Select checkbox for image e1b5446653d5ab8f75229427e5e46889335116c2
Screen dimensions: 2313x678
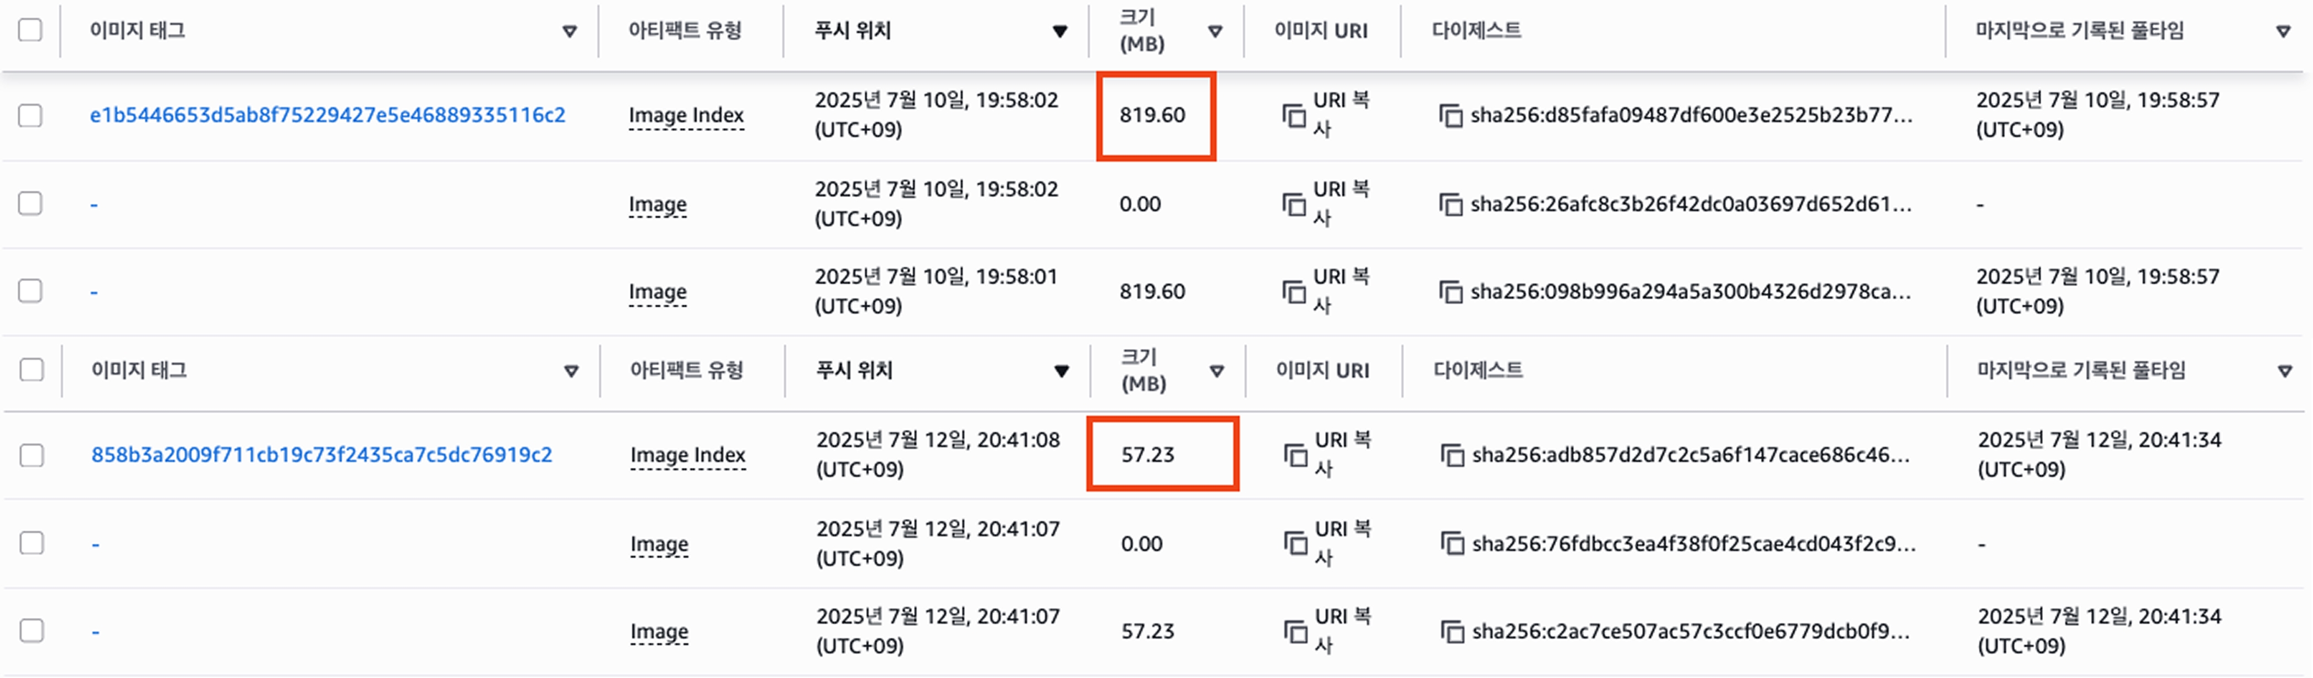(x=30, y=115)
